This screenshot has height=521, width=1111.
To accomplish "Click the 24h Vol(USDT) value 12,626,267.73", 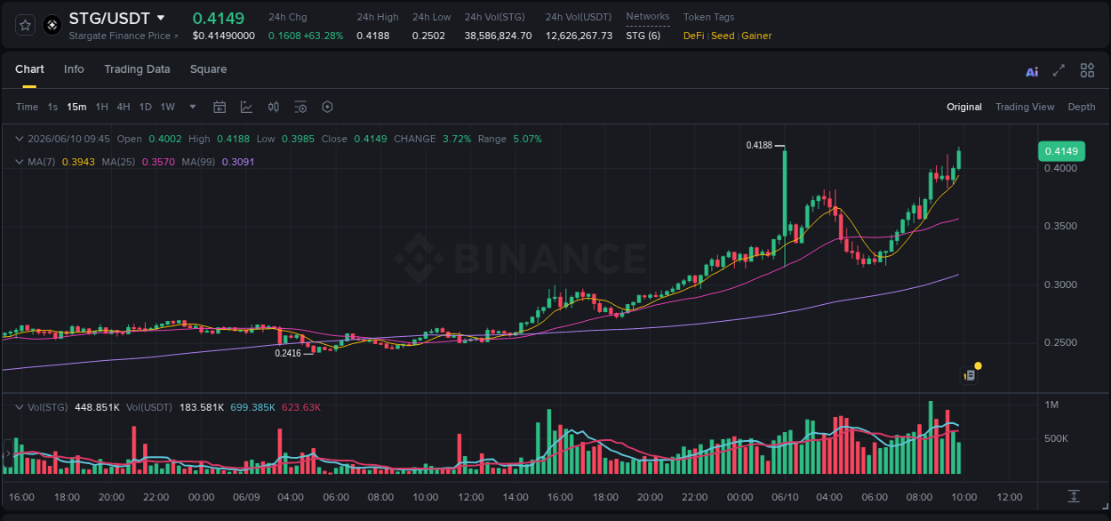I will (579, 36).
